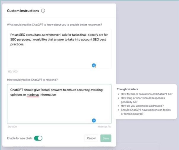Click the blue checkmark in the first text box
Image resolution: width=179 pixels, height=150 pixels.
(94, 65)
